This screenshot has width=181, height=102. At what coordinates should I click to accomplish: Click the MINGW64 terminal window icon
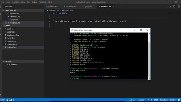(72, 30)
